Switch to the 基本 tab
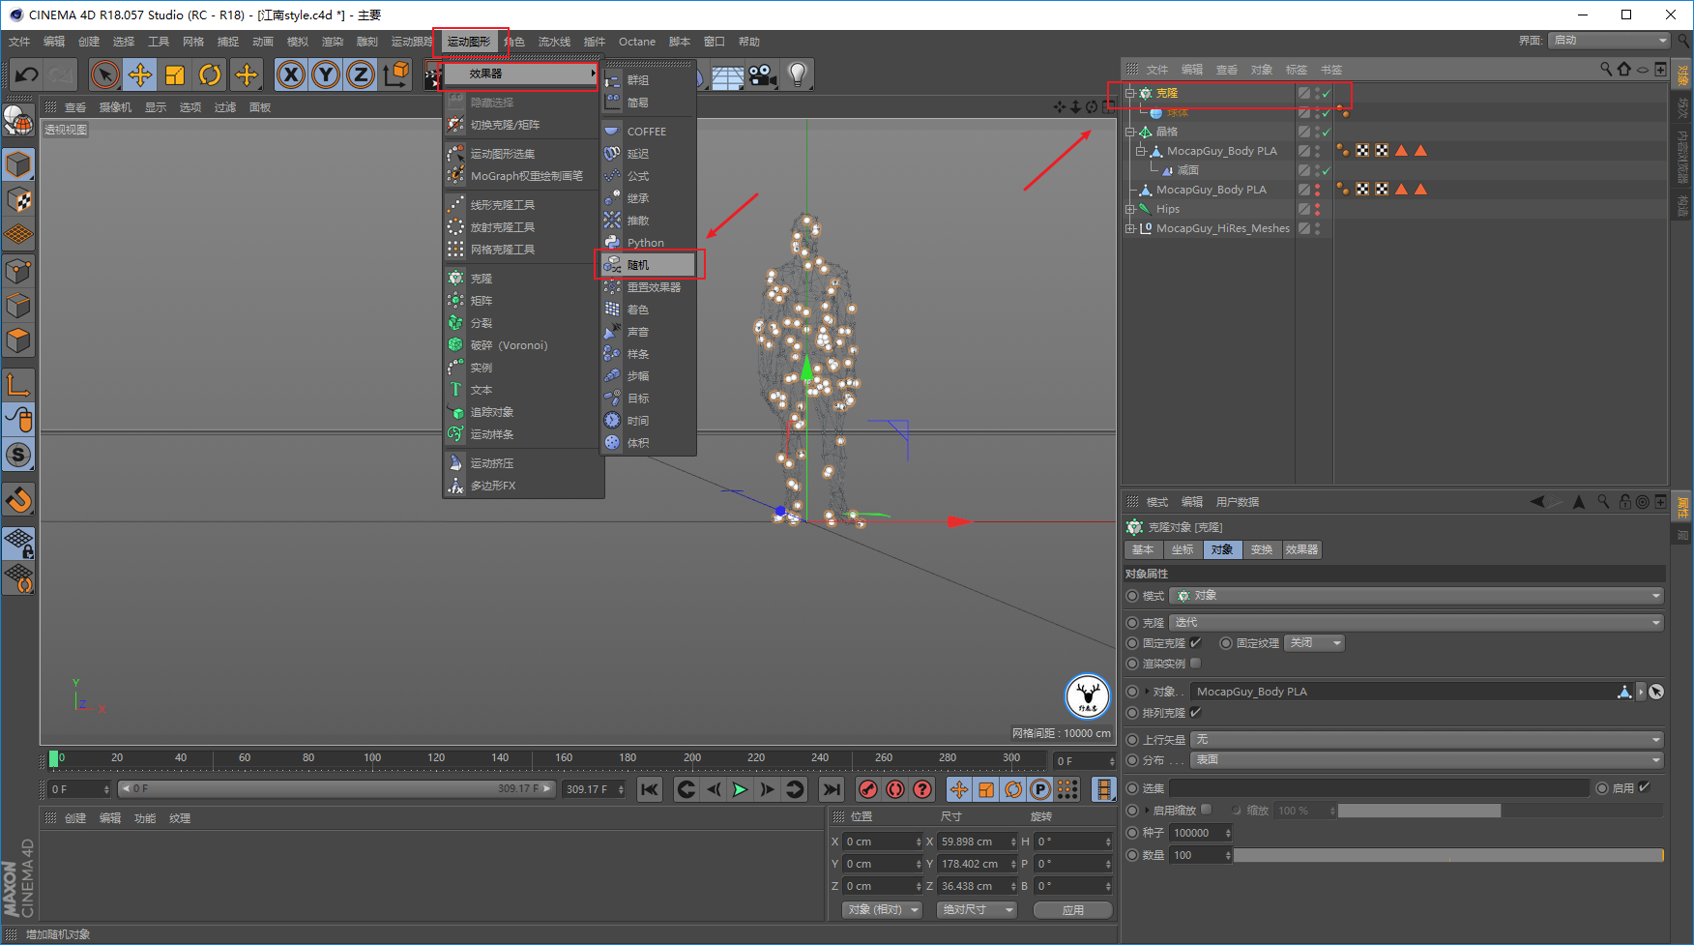 point(1144,549)
